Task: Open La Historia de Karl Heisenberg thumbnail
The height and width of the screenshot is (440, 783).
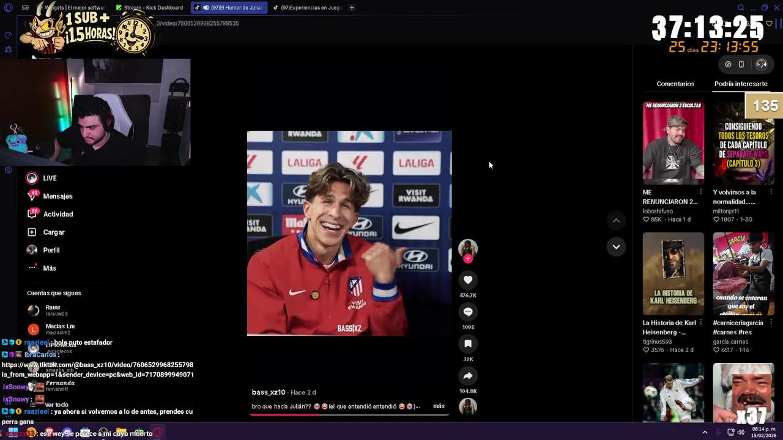Action: pos(674,274)
